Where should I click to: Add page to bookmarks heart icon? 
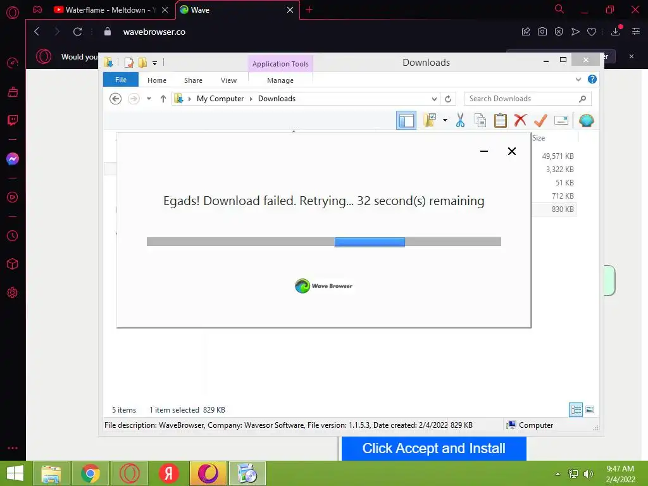coord(592,32)
